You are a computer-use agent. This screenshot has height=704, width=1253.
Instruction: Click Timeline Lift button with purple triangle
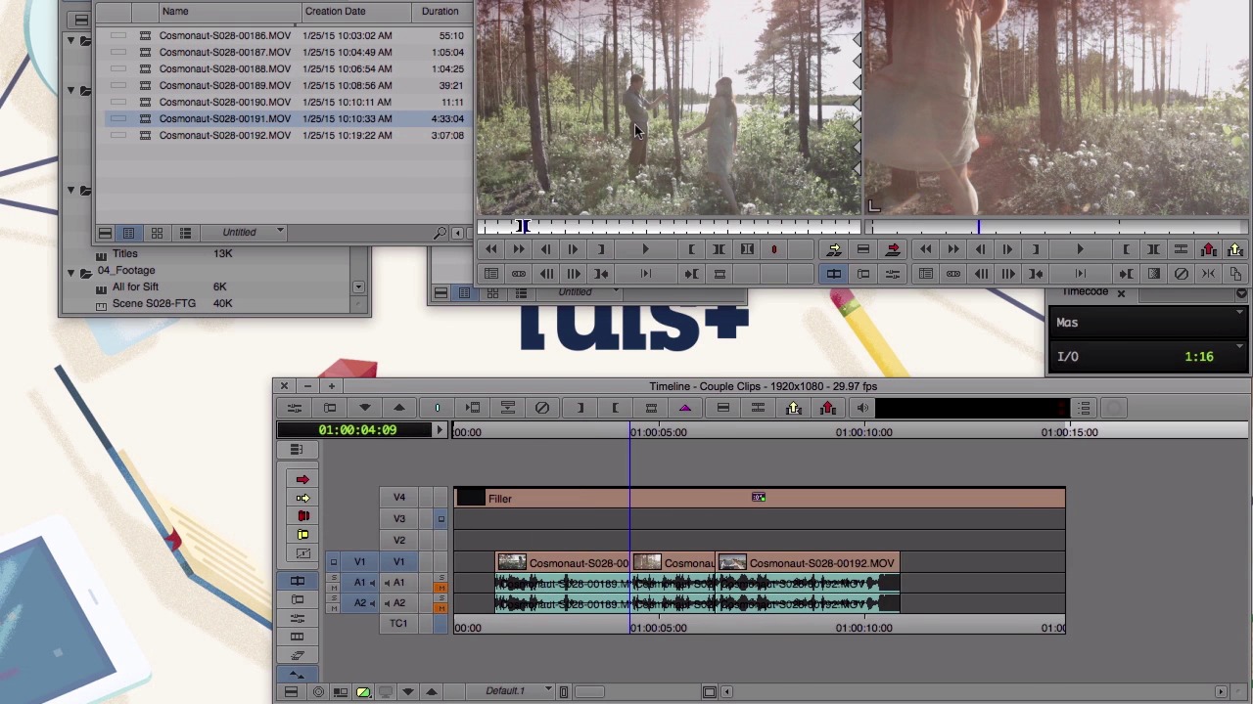pyautogui.click(x=685, y=409)
